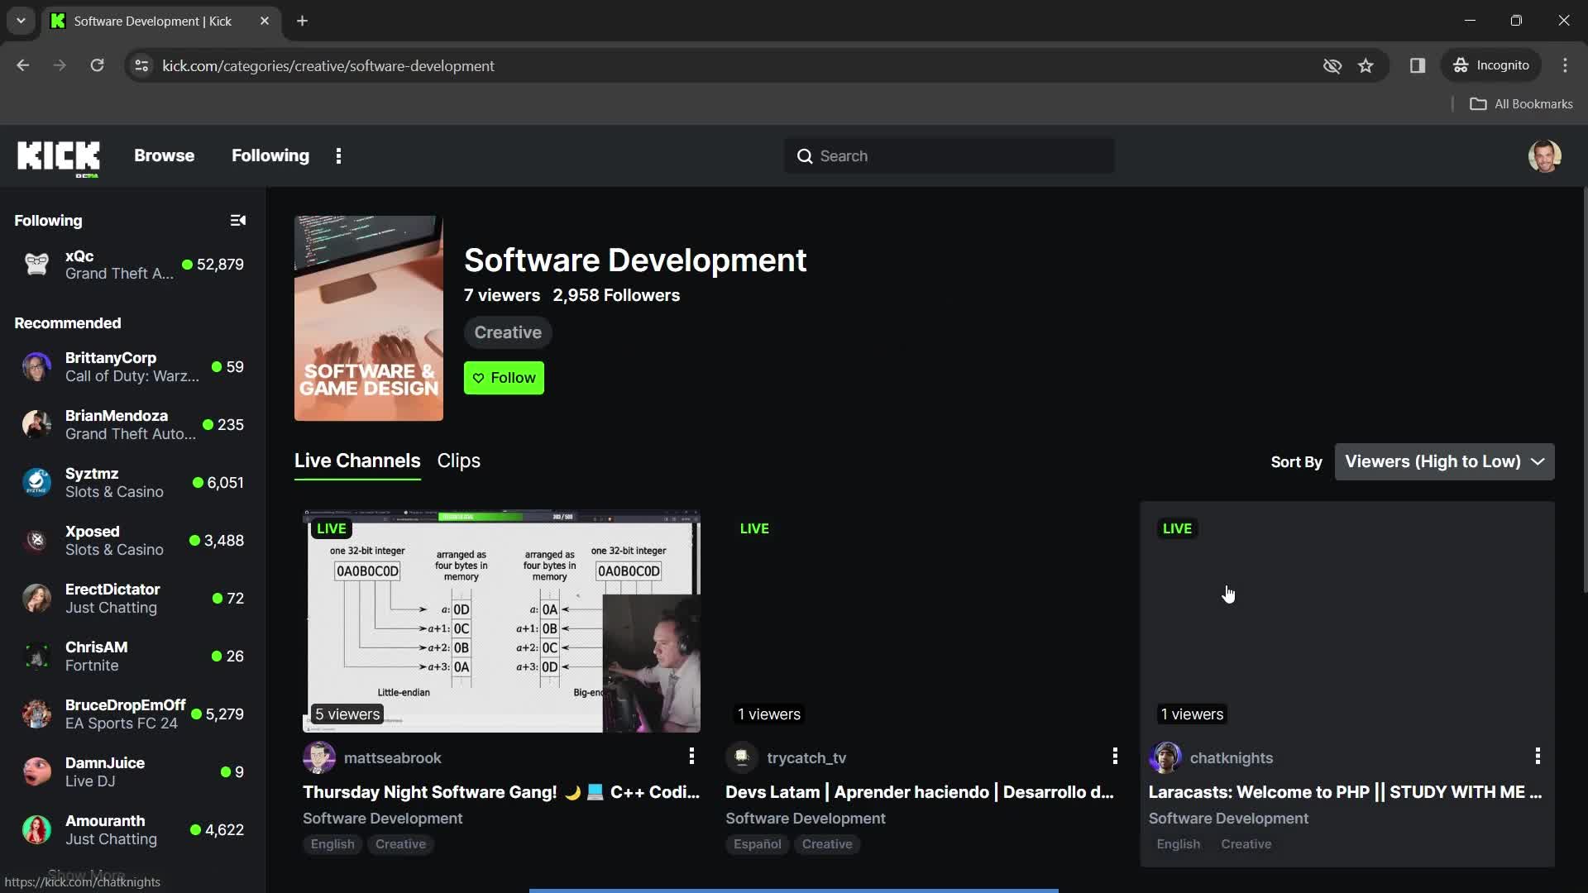
Task: Open a new browser tab
Action: pyautogui.click(x=302, y=21)
